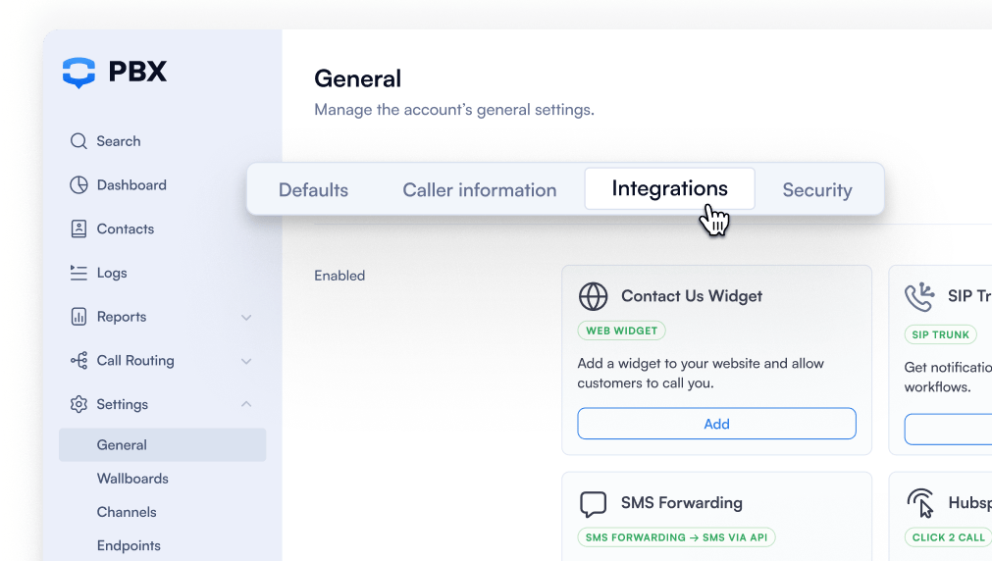The height and width of the screenshot is (561, 992).
Task: Click the Call Routing flow icon
Action: point(78,361)
